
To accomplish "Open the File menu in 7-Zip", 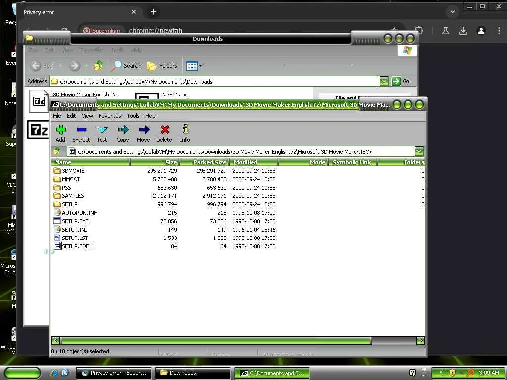I will coord(57,116).
